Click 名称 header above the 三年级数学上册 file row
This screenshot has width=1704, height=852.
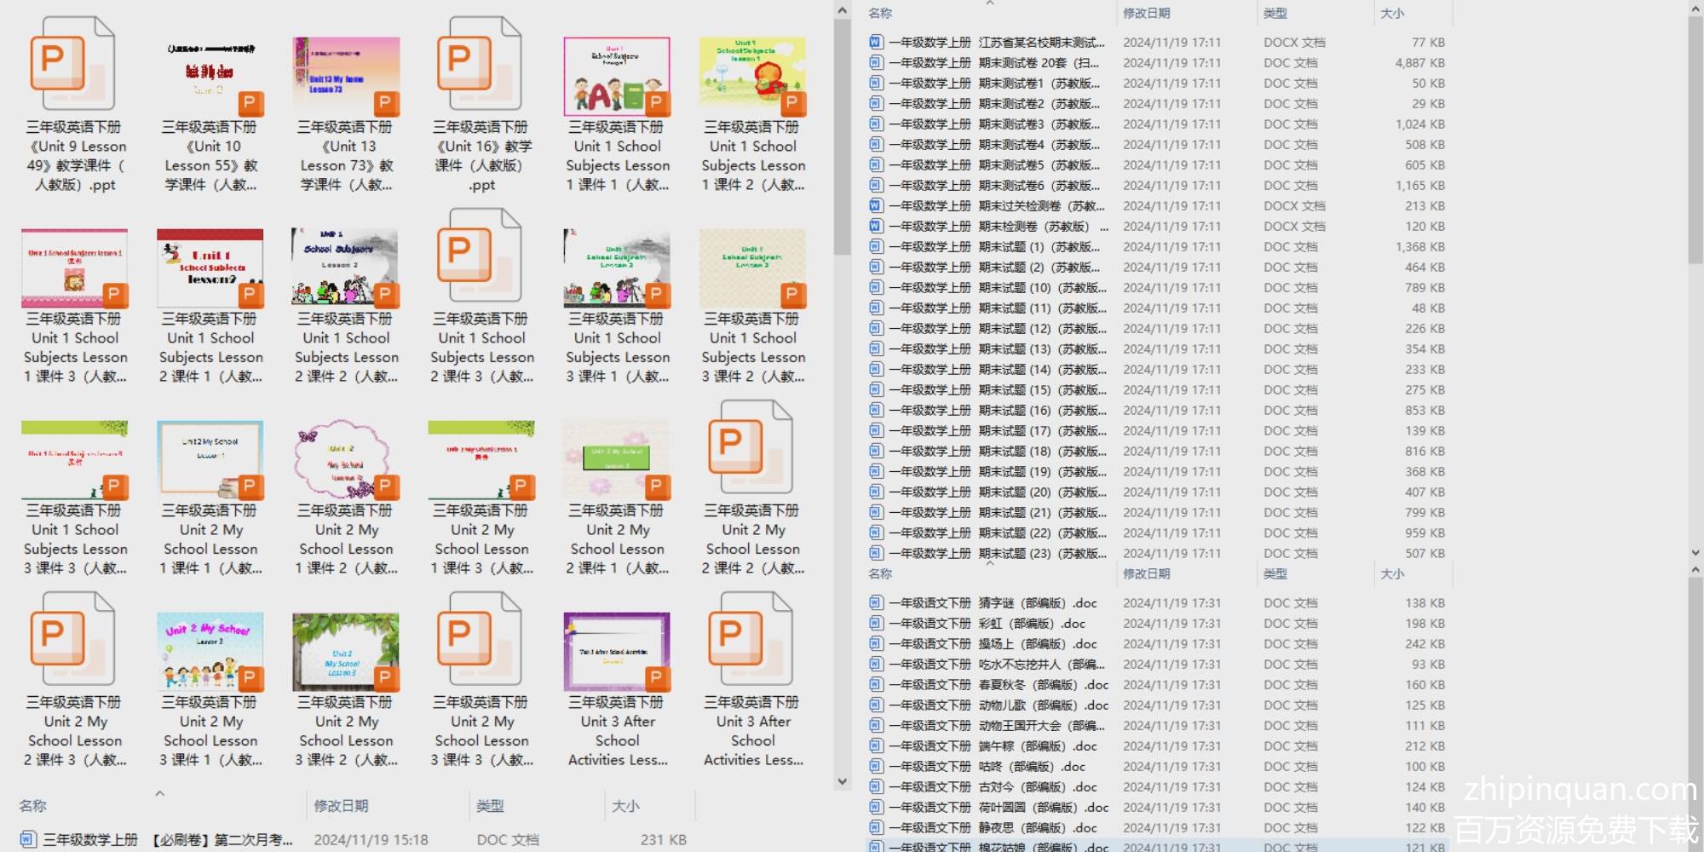(x=33, y=806)
